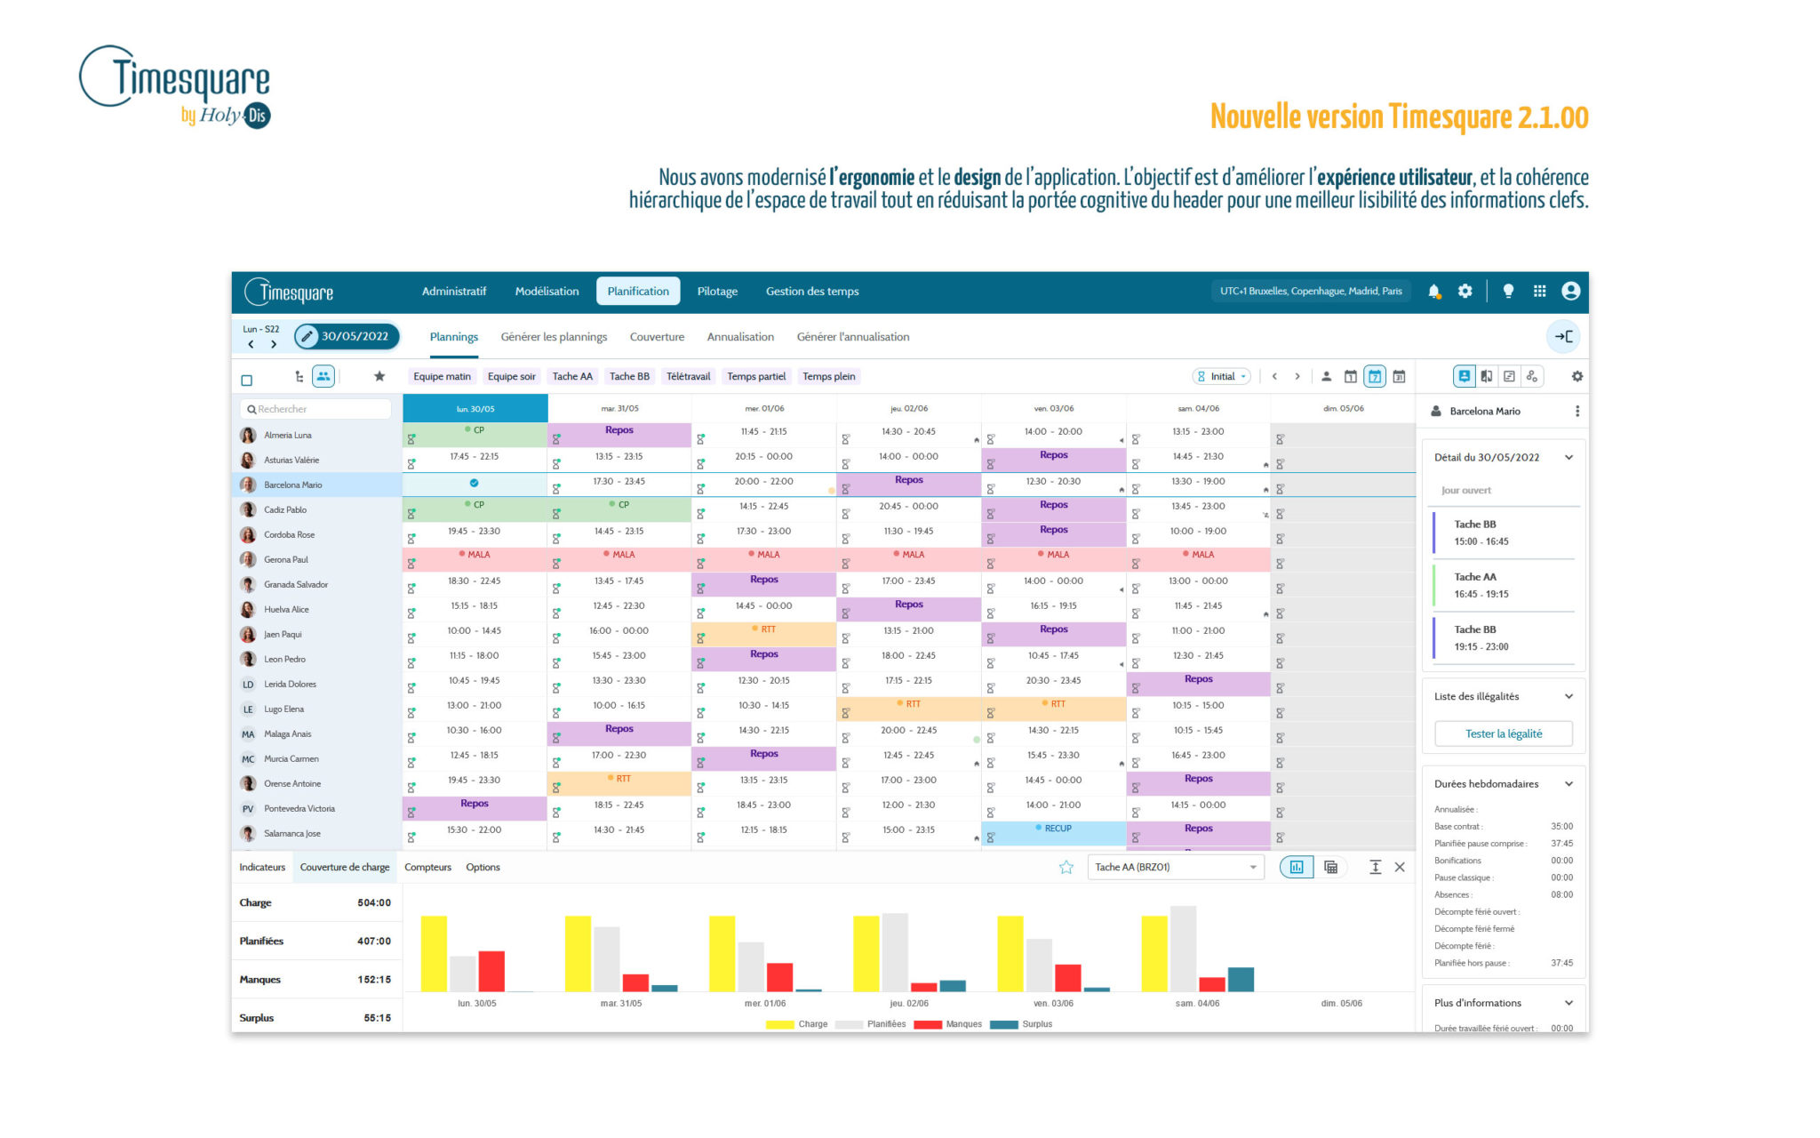Screen dimensions: 1820x1138
Task: Click the red Manques legend swatch
Action: click(928, 1024)
